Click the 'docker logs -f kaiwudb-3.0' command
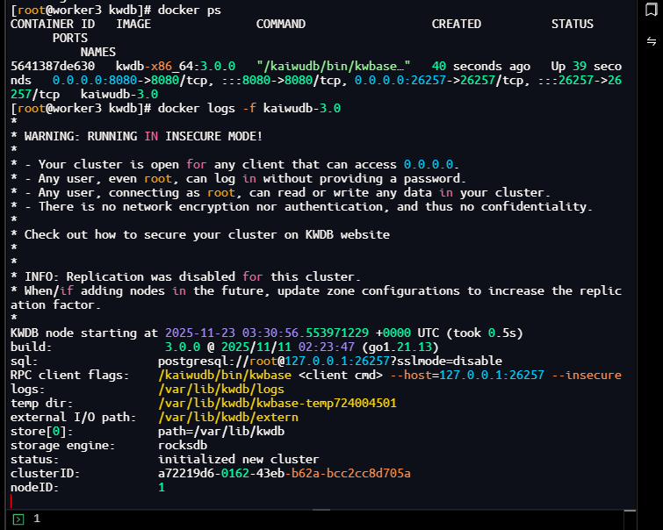 tap(249, 109)
